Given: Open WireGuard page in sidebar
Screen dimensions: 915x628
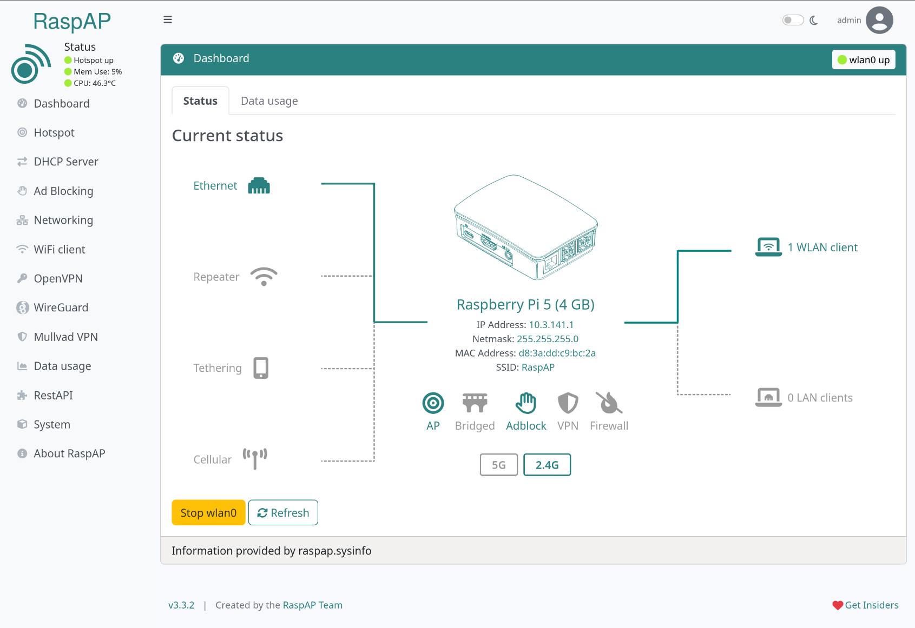Looking at the screenshot, I should [x=61, y=308].
